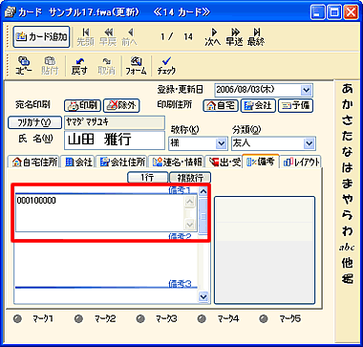The width and height of the screenshot is (363, 347).
Task: Click in the 備考1 text area with 000100000
Action: (99, 213)
